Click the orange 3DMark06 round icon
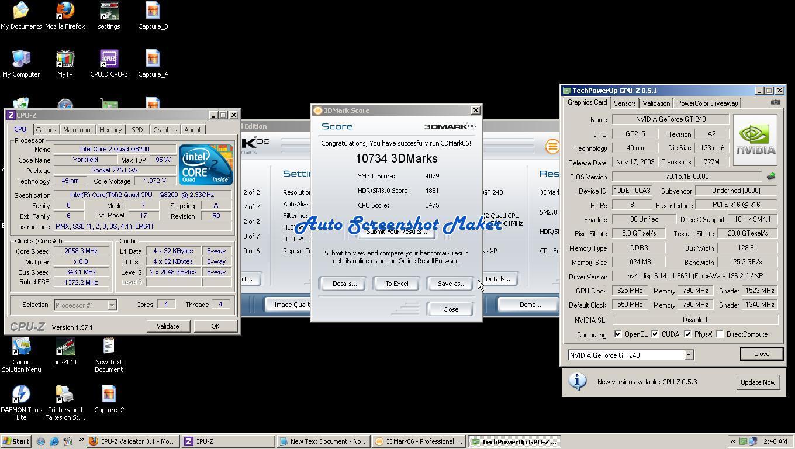Viewport: 795px width, 449px height. (x=552, y=146)
